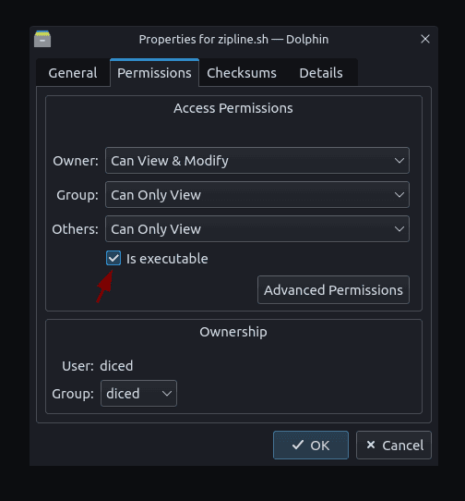Open Advanced Permissions dialog
Viewport: 465px width, 501px height.
[x=333, y=290]
